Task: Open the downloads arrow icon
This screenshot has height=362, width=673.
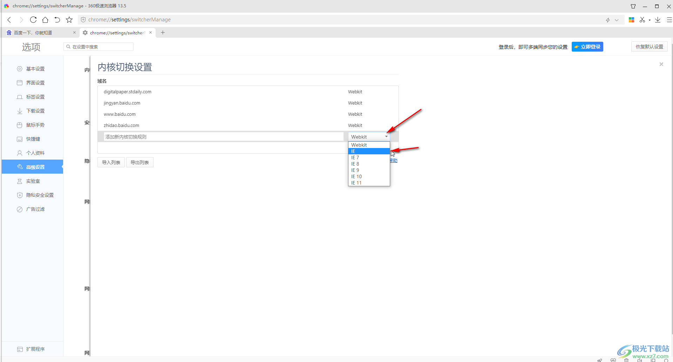Action: click(658, 20)
